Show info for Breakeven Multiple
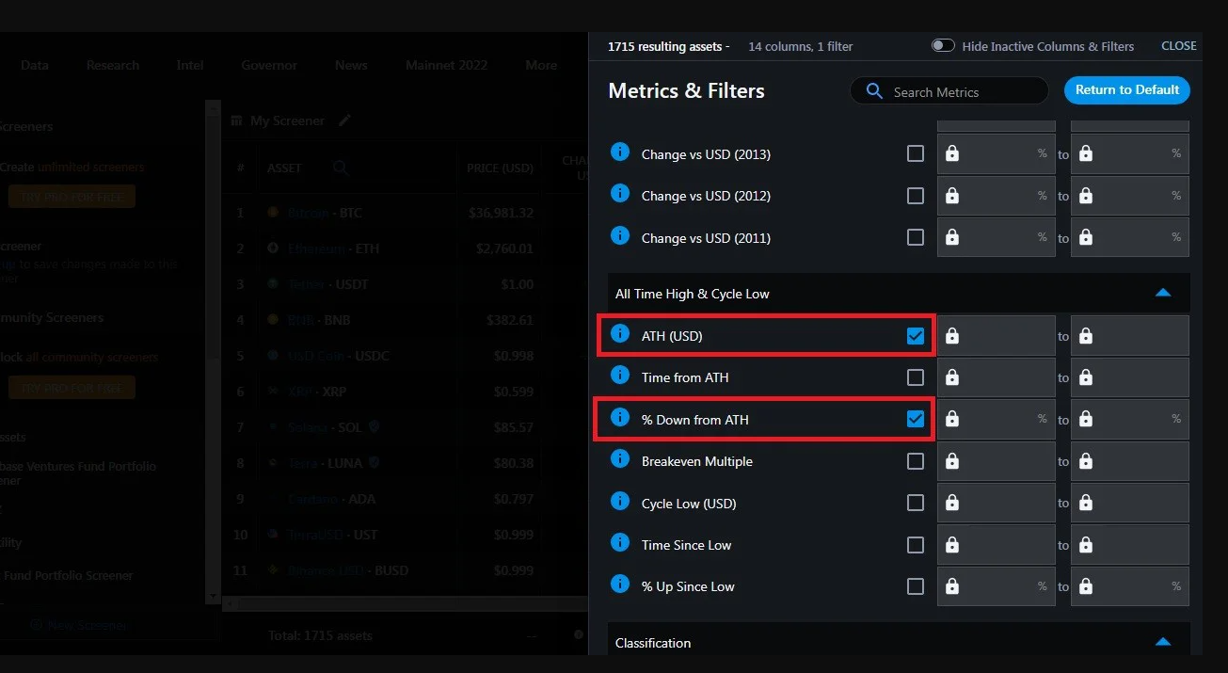 [x=619, y=459]
